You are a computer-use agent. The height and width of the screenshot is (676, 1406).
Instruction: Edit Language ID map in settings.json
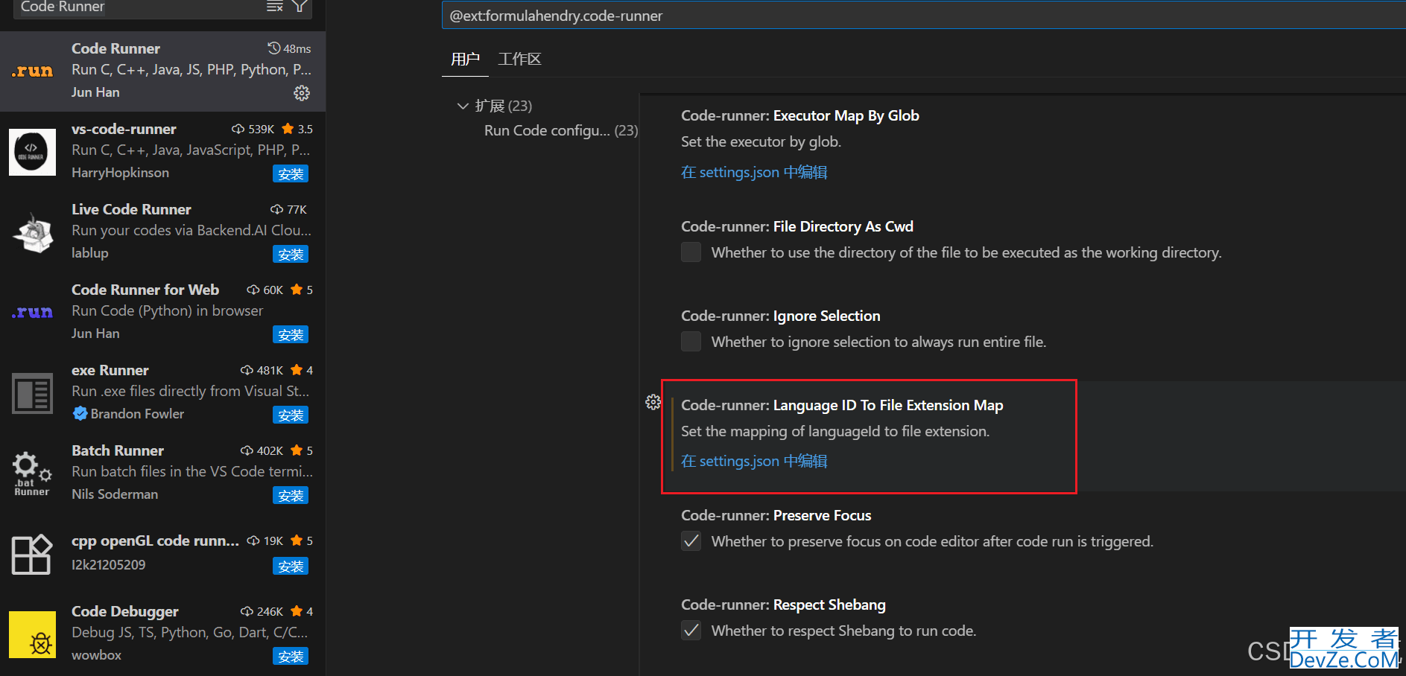(754, 461)
